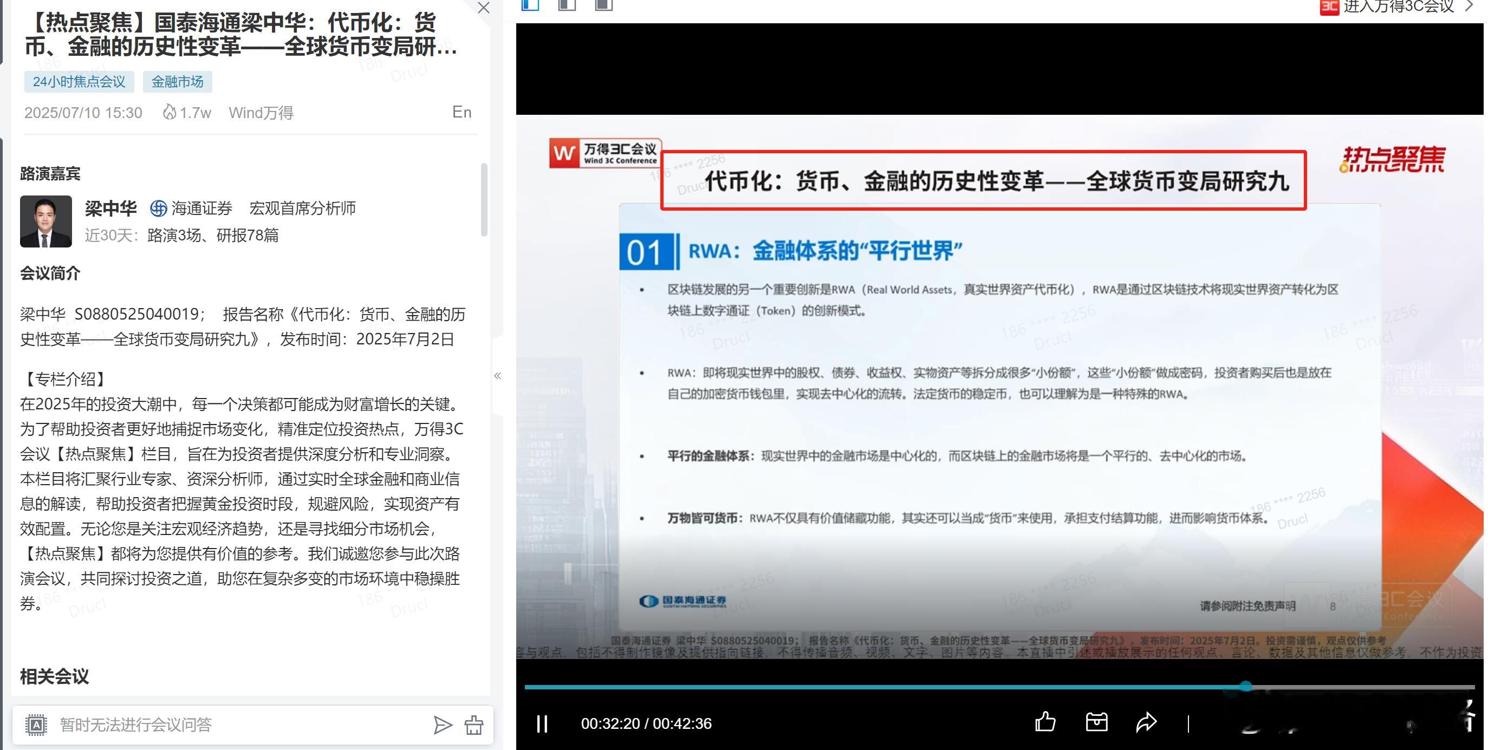Open 进入万得3C会议 link
1488x750 pixels.
click(x=1399, y=7)
